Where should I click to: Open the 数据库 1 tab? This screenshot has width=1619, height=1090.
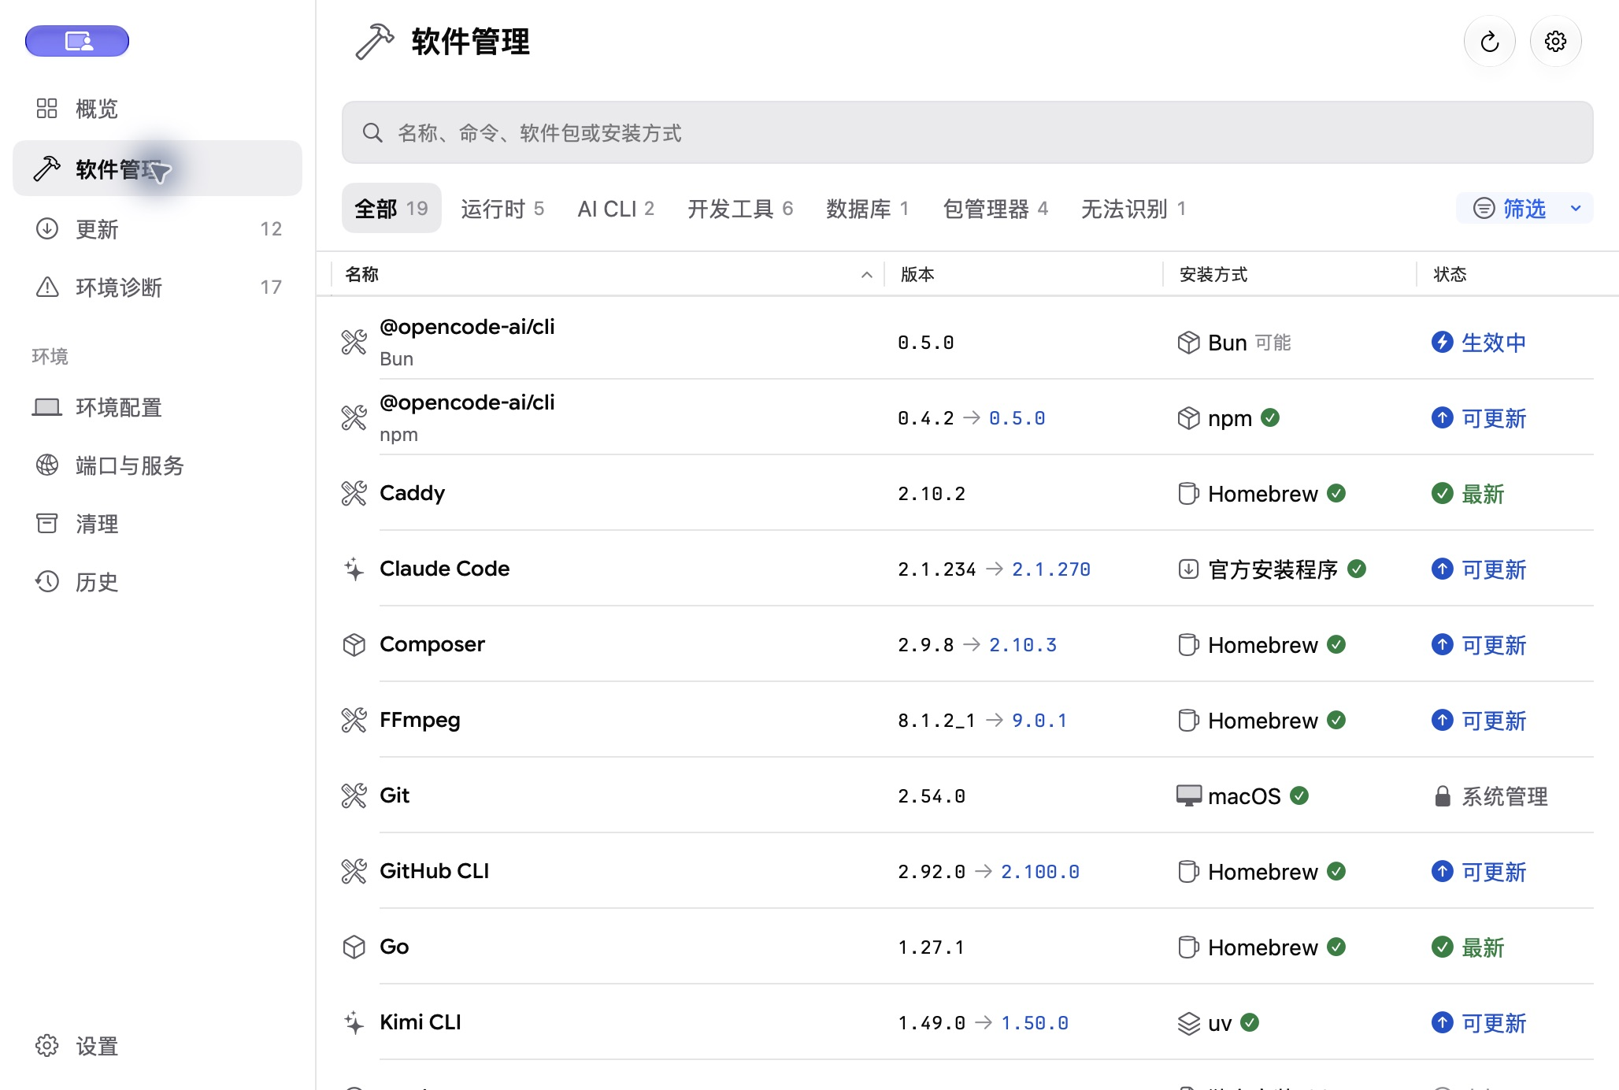click(x=868, y=208)
